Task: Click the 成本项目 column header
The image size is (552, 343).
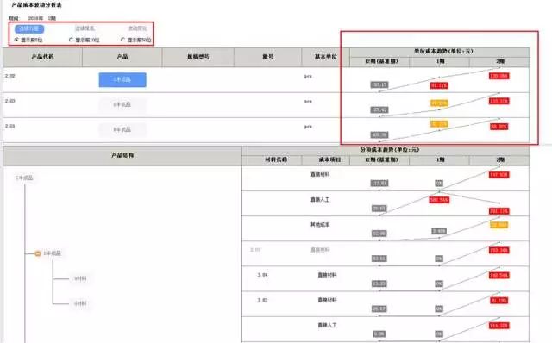Action: coord(329,159)
